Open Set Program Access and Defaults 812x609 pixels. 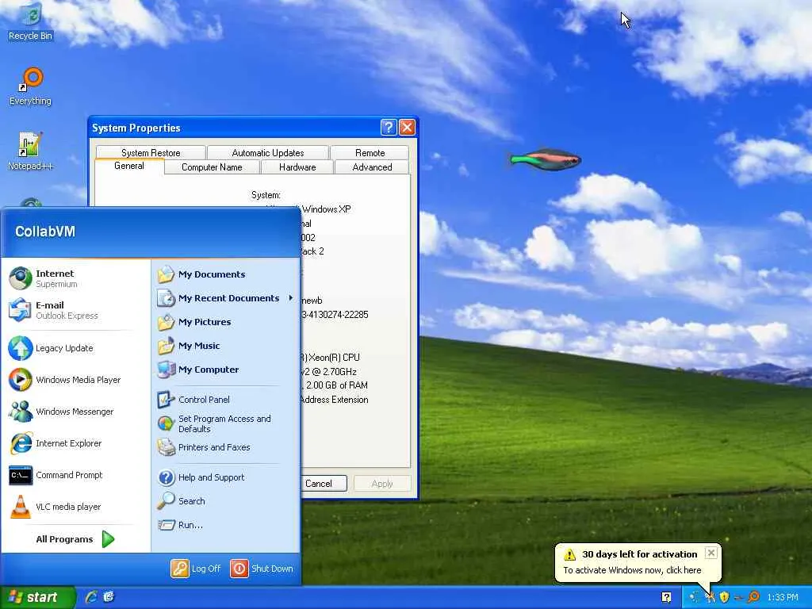226,423
